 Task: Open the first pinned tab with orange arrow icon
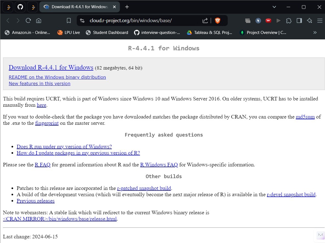[x=8, y=7]
